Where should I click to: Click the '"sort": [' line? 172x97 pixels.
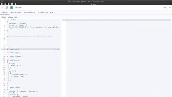point(12,71)
